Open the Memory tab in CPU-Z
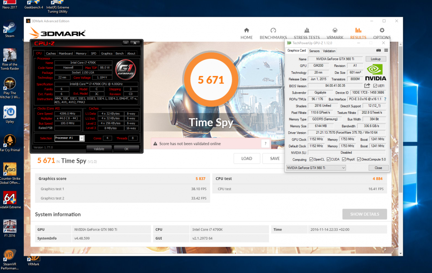Image resolution: width=432 pixels, height=273 pixels. coord(81,53)
